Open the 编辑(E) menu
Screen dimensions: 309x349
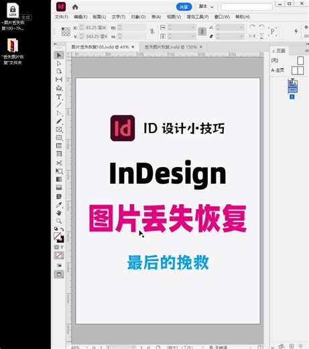click(80, 17)
